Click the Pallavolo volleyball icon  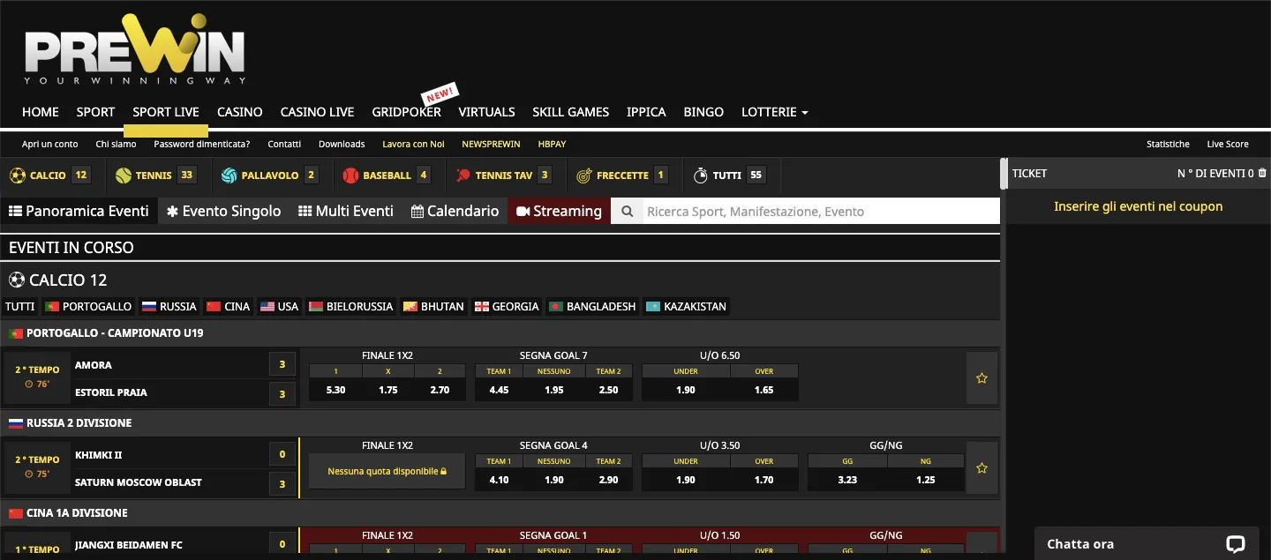[x=230, y=175]
